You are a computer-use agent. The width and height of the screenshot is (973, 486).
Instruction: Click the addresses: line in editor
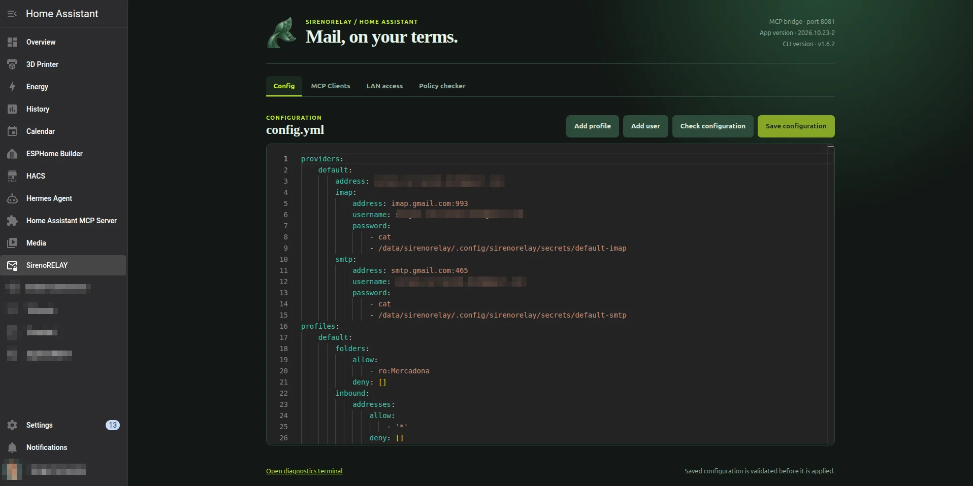tap(373, 404)
